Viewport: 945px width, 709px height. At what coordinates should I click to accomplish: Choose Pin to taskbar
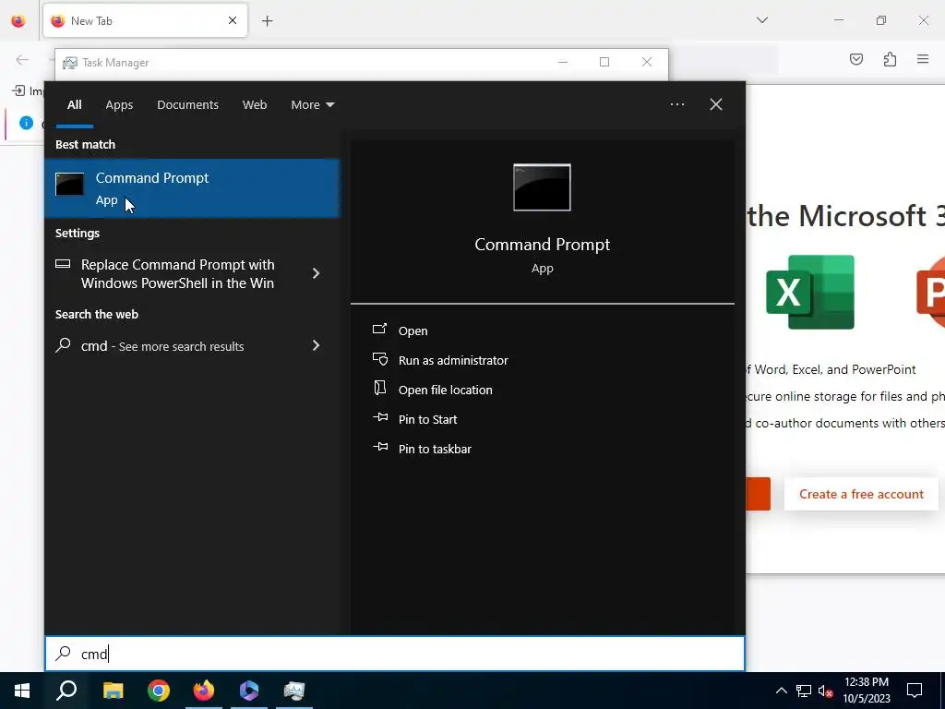tap(436, 450)
